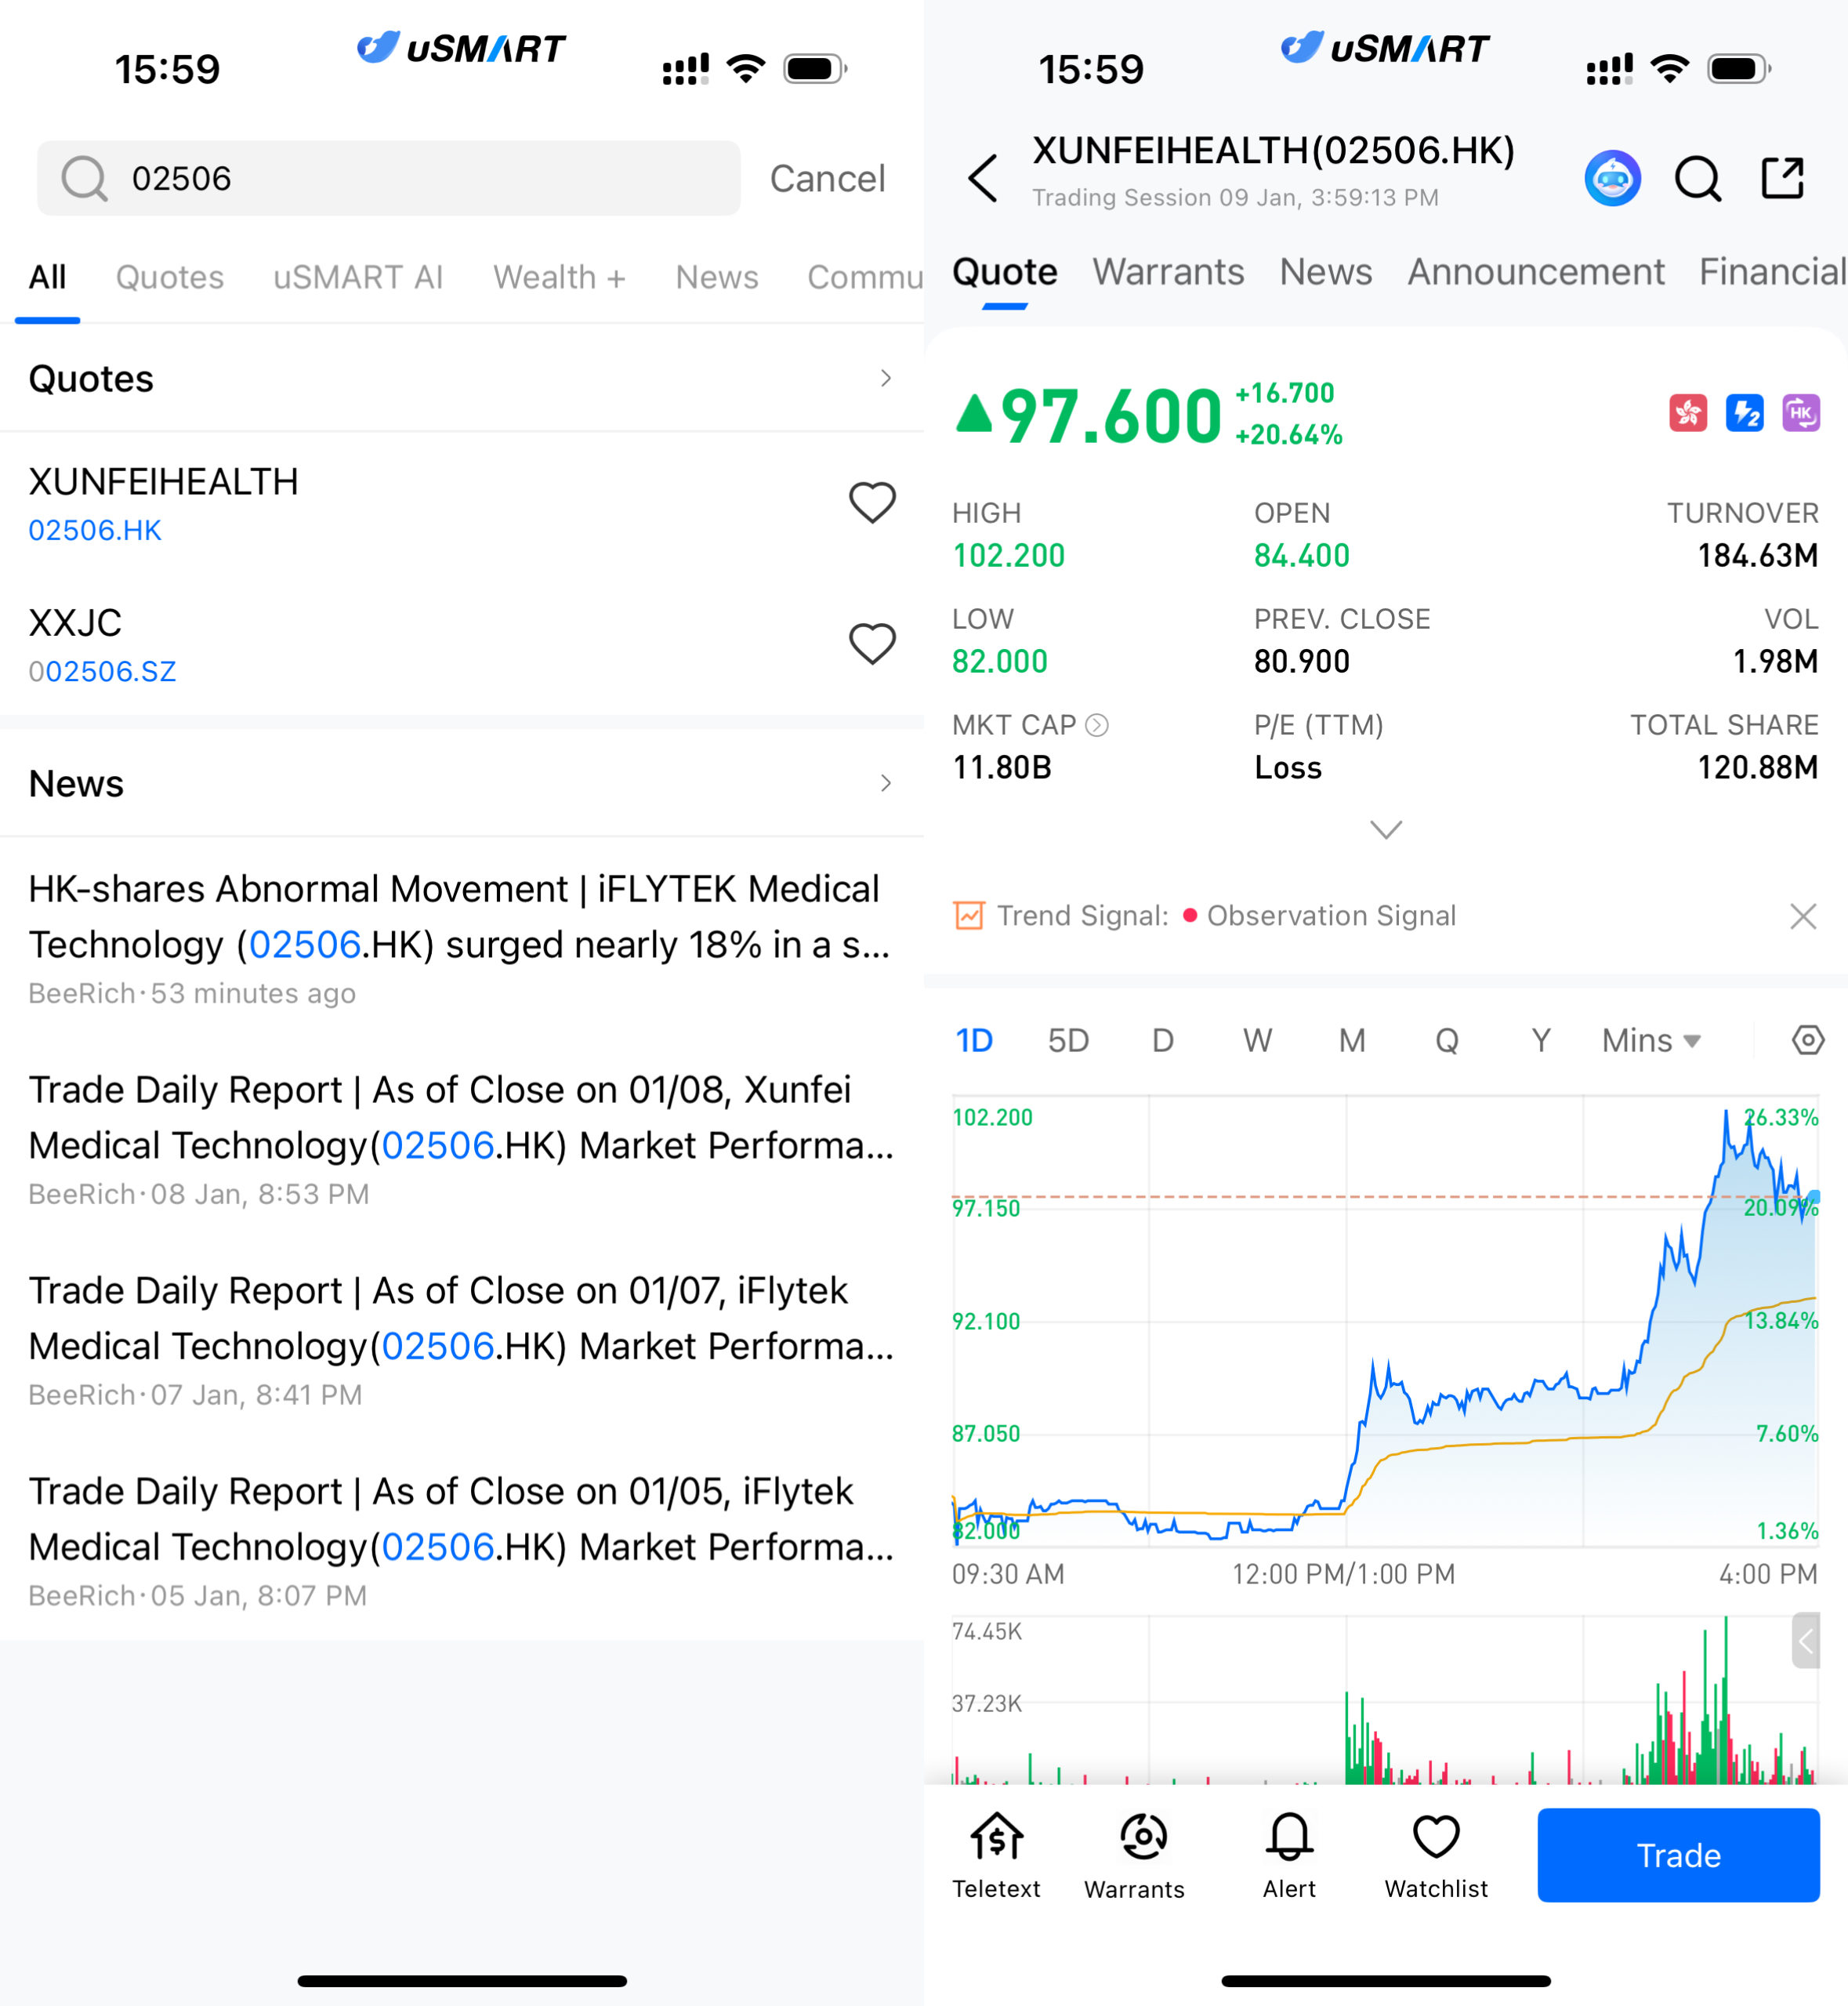Favorite XUNFEIHEALTH 02506.HK with its heart
Viewport: 1848px width, 2006px height.
872,502
